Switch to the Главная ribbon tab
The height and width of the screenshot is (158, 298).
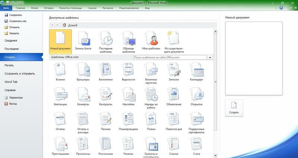[20, 8]
